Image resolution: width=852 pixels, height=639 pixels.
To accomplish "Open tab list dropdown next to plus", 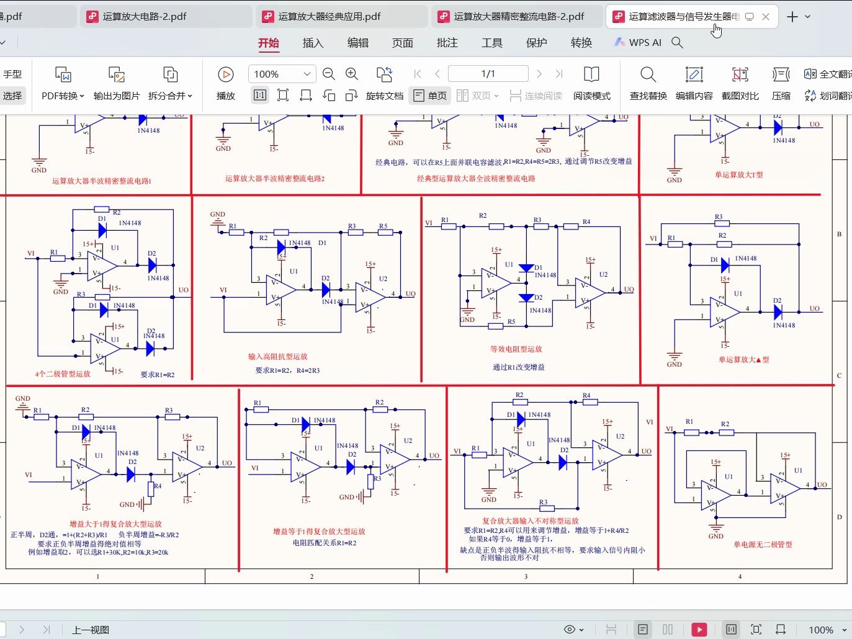I will click(808, 17).
